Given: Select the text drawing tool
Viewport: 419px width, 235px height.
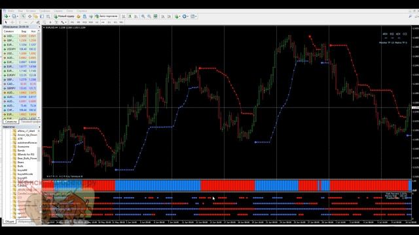Looking at the screenshot, I should pos(50,22).
